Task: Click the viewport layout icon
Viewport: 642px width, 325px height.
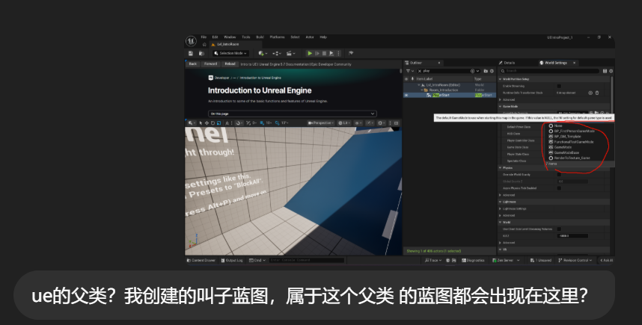Action: pos(396,123)
